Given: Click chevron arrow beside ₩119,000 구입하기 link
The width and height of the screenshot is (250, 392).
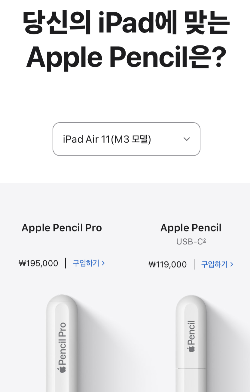Looking at the screenshot, I should [232, 264].
